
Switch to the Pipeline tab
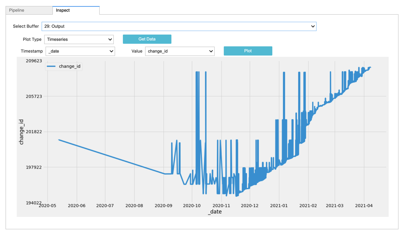pyautogui.click(x=17, y=10)
